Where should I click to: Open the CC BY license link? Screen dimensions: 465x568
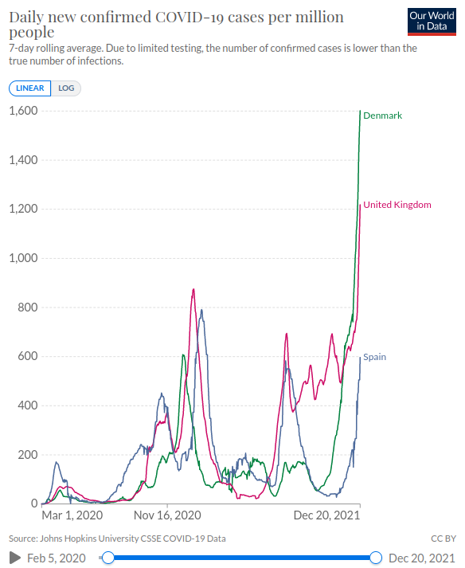(x=444, y=539)
